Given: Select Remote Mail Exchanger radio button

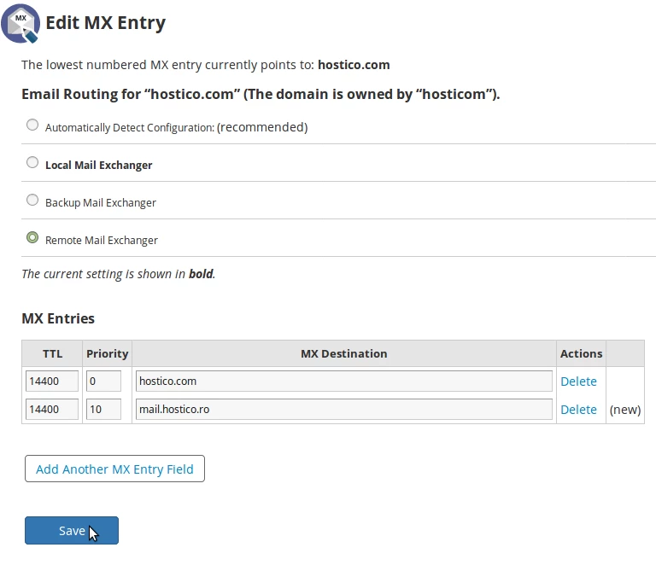Looking at the screenshot, I should point(32,237).
